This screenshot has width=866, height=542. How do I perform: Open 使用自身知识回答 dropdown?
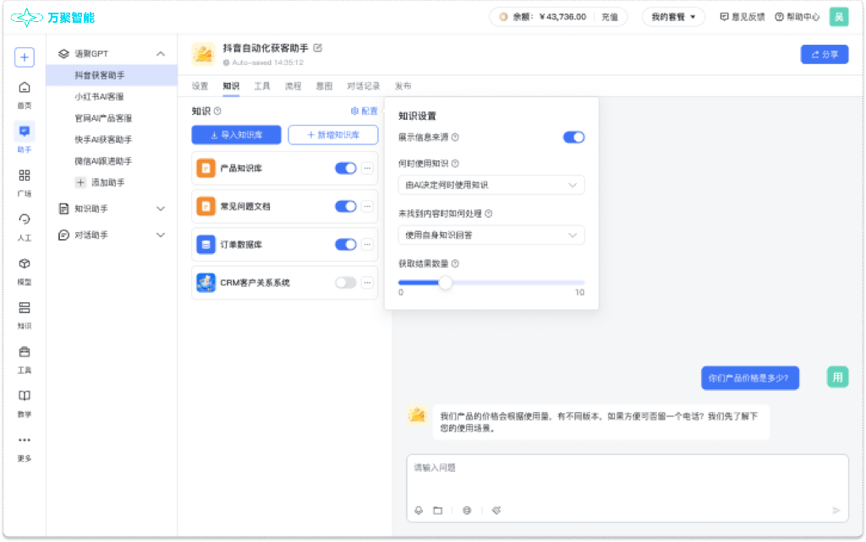click(491, 235)
